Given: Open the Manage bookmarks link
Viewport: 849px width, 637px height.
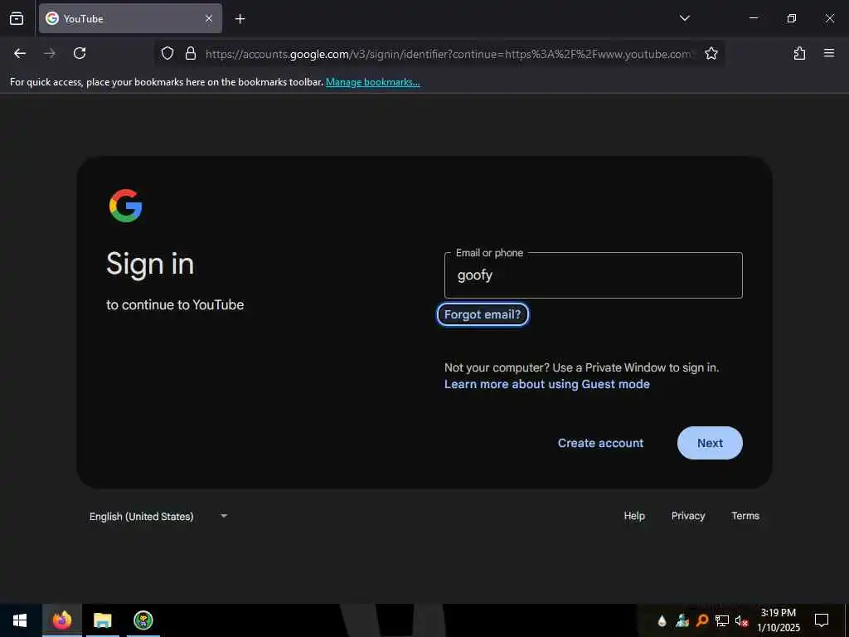Looking at the screenshot, I should (x=372, y=82).
